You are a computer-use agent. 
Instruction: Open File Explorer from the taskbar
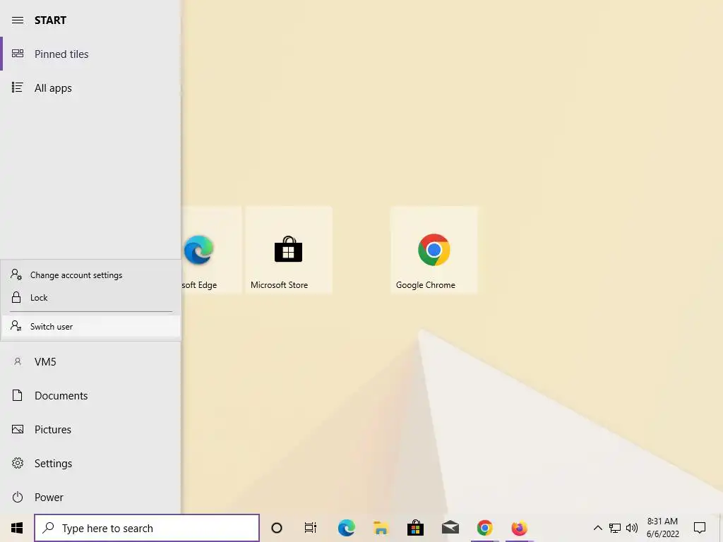click(381, 528)
